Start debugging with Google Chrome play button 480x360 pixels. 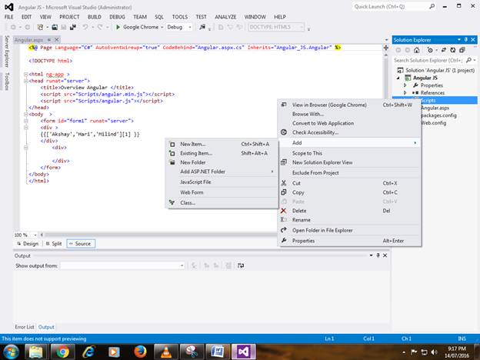click(x=117, y=27)
